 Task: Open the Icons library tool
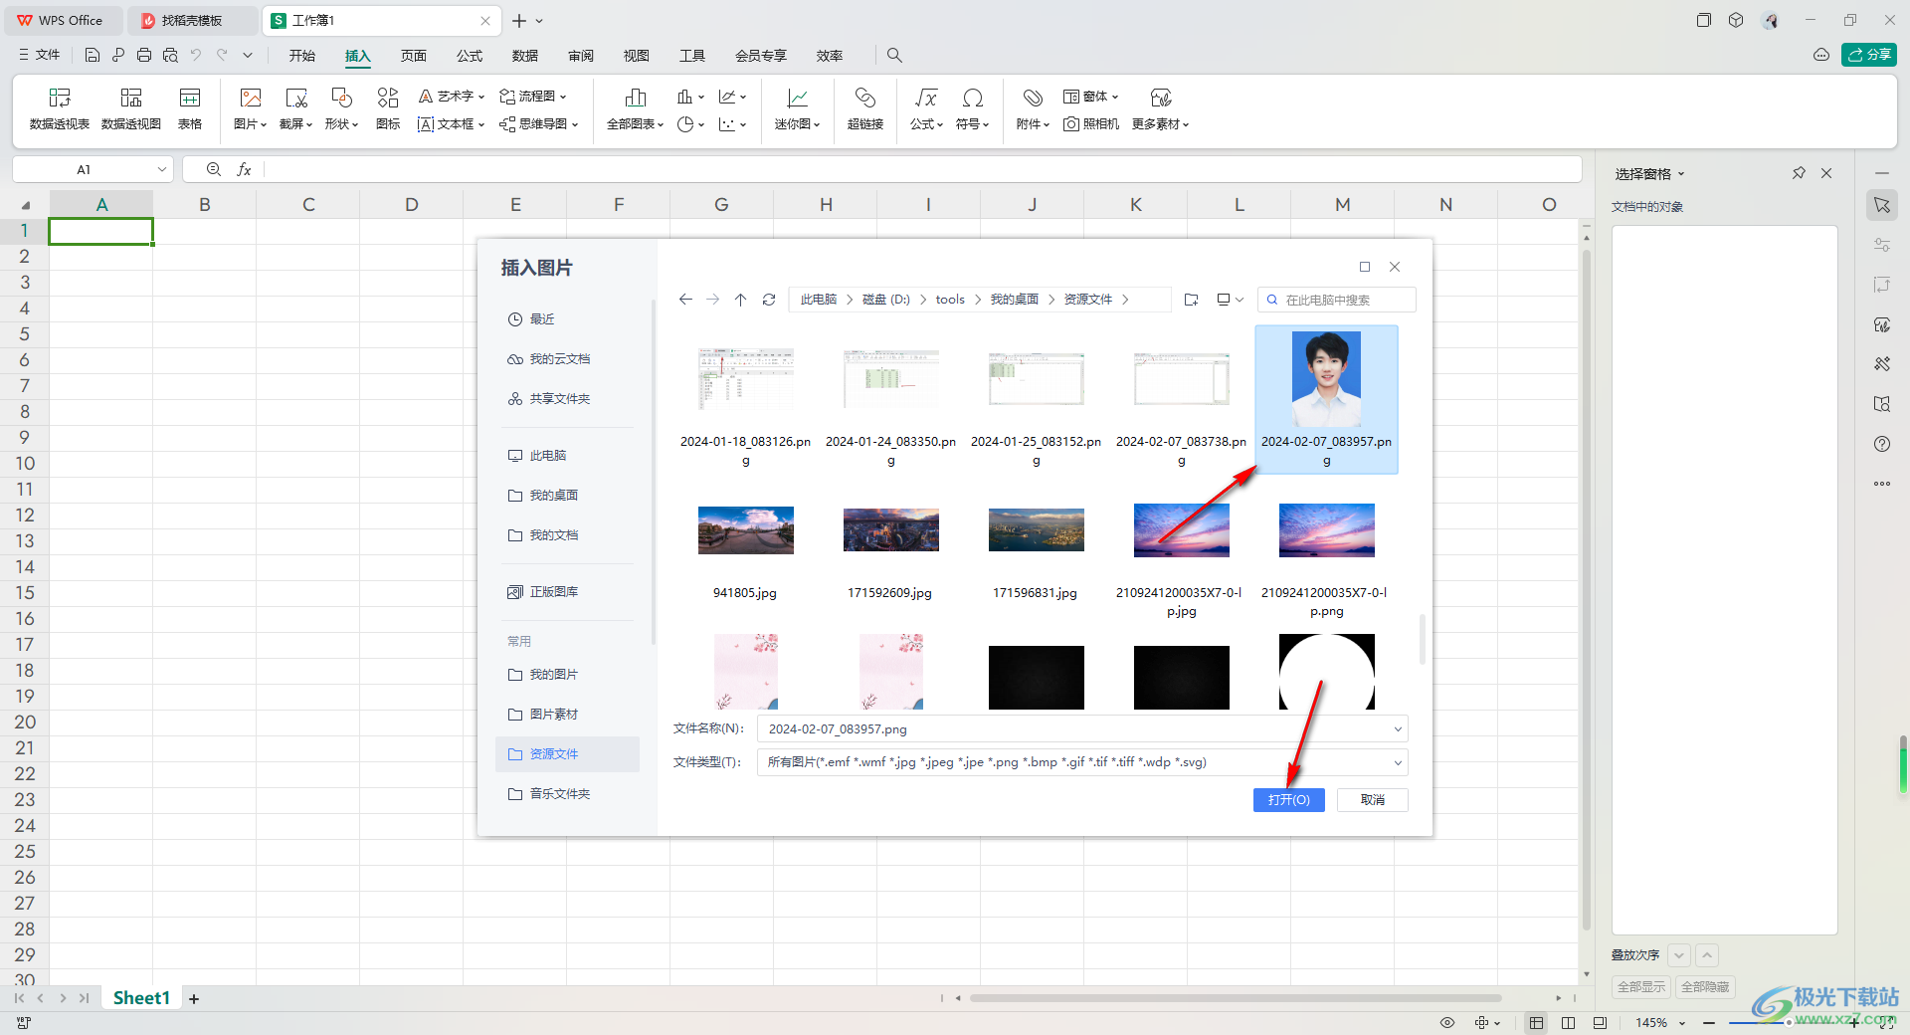388,108
